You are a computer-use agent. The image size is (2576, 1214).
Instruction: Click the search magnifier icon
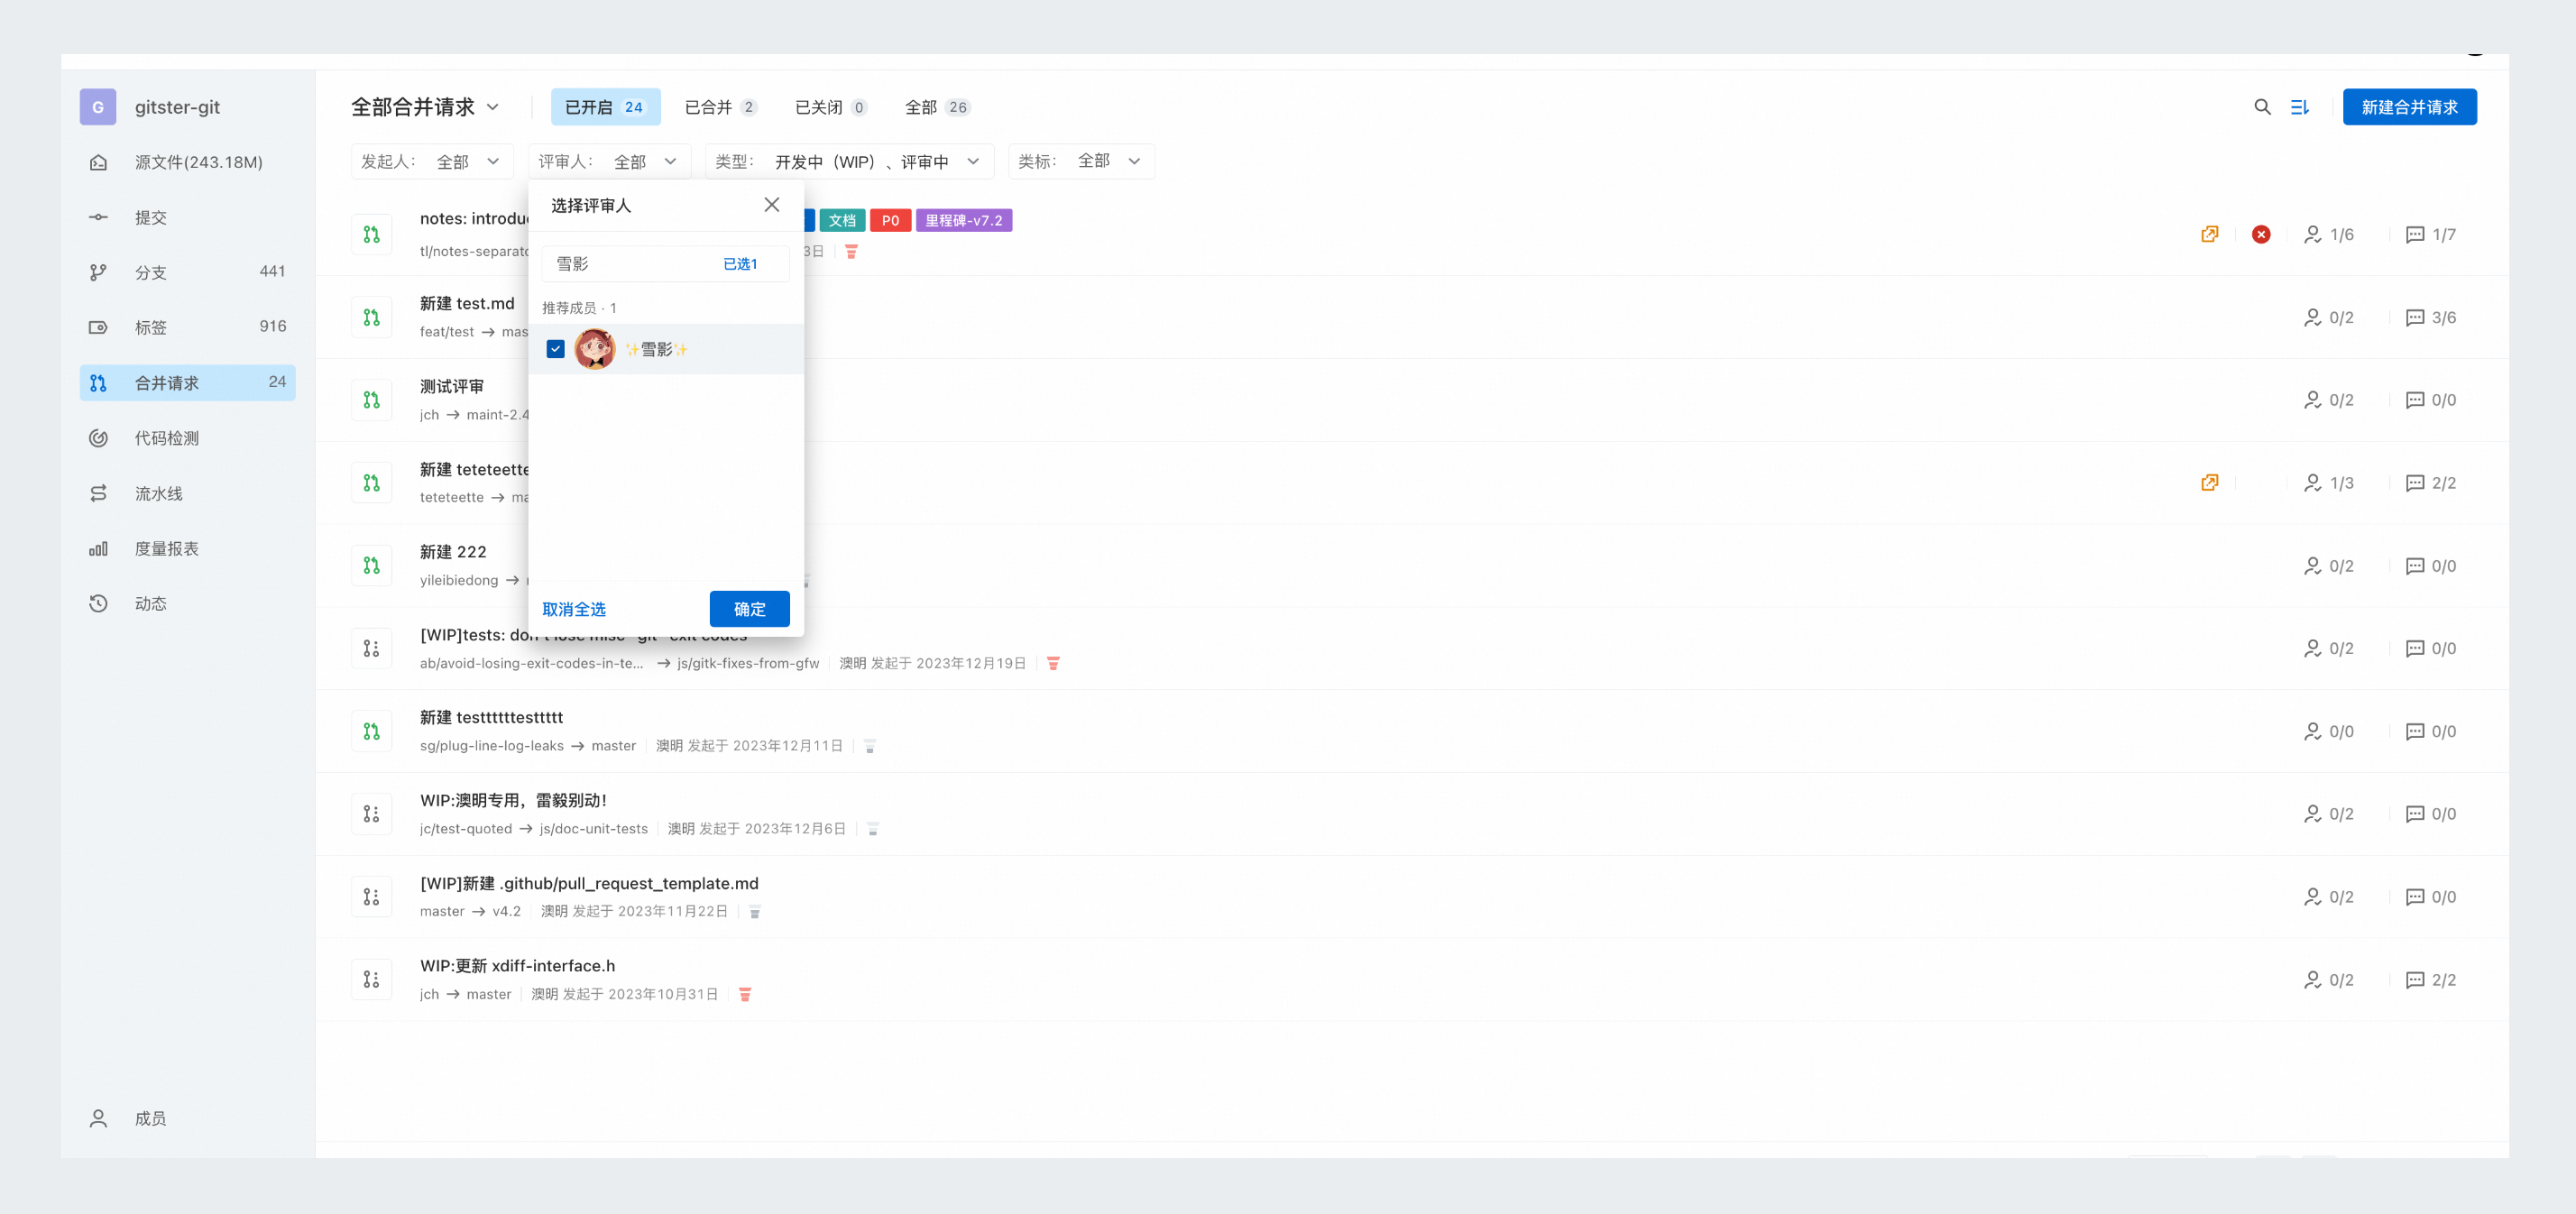(x=2262, y=107)
